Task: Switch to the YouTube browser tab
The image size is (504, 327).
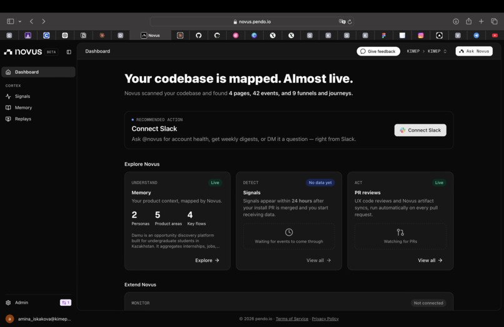Action: coord(495,36)
